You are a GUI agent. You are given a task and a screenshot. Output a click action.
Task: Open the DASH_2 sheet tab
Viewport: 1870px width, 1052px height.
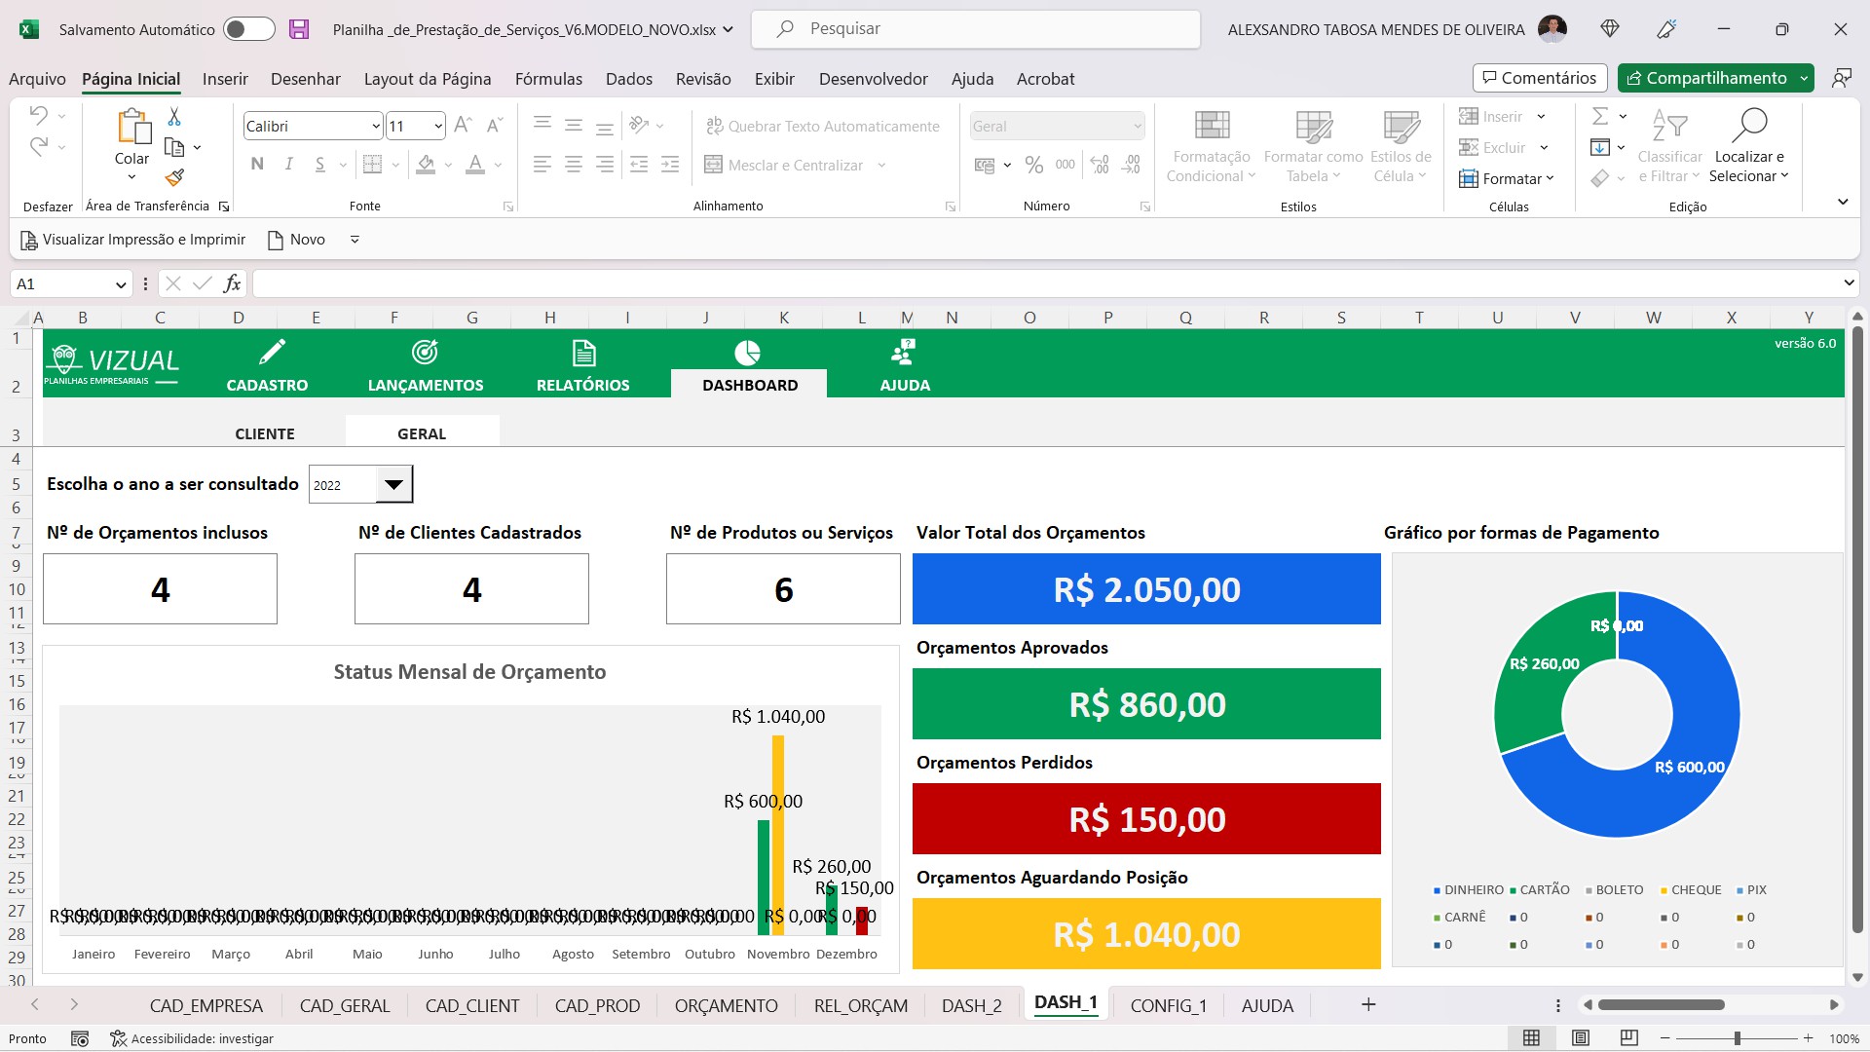(970, 1004)
